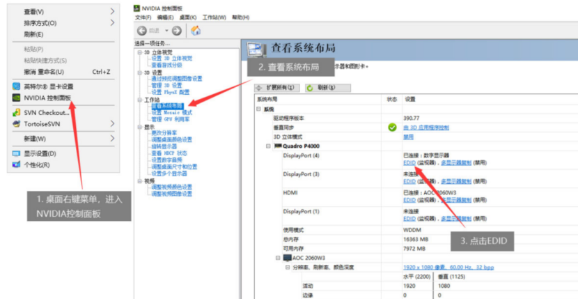Select 查看游戏分级 task

coord(166,65)
